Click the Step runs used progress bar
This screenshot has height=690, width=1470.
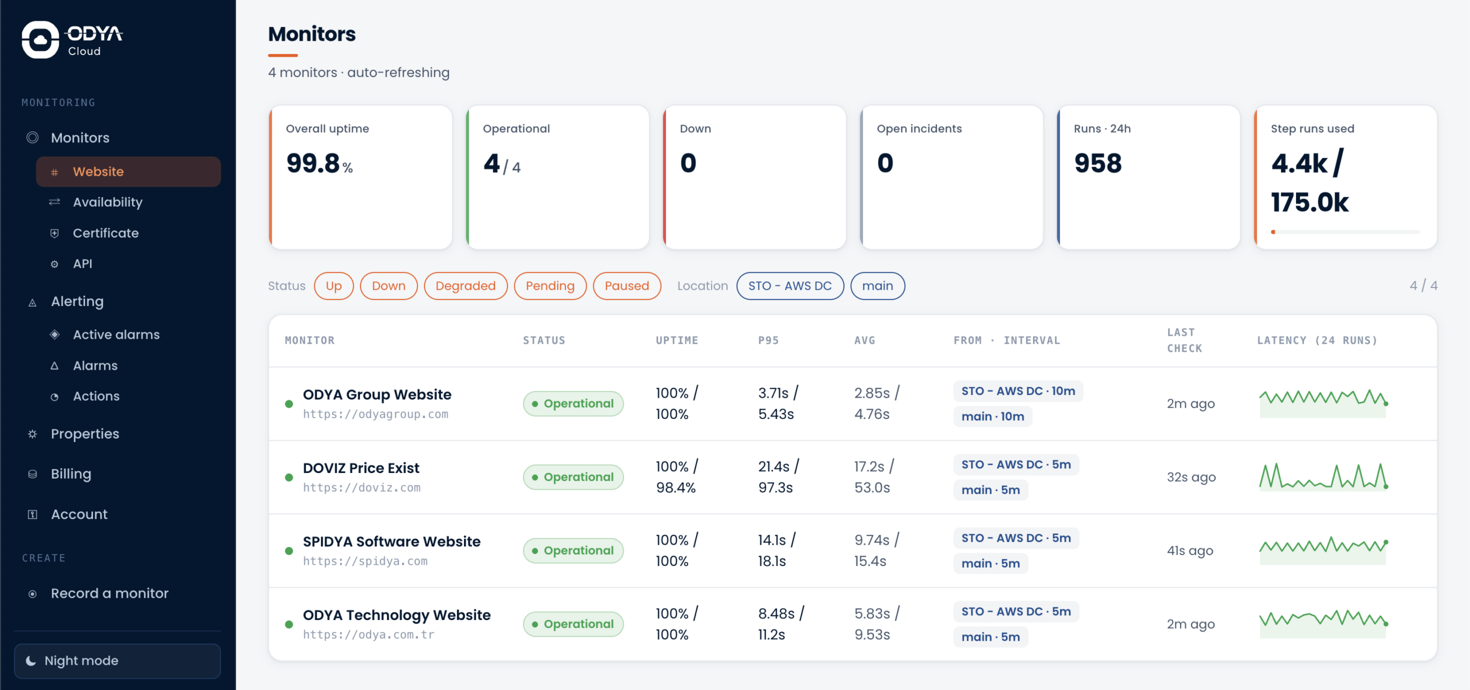click(1345, 232)
